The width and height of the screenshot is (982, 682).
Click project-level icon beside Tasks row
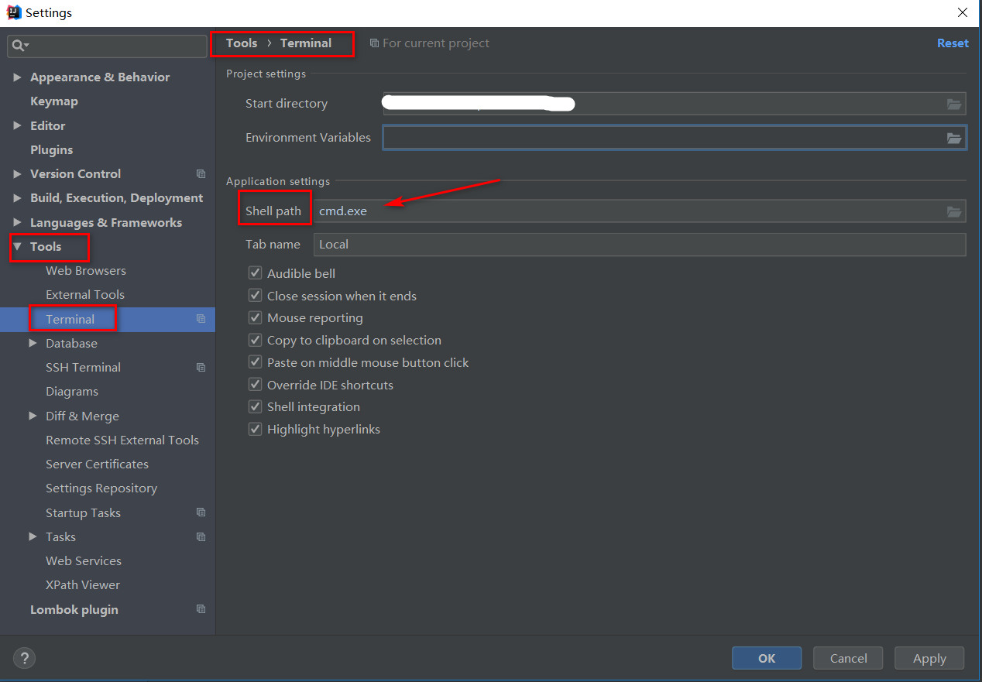[201, 537]
